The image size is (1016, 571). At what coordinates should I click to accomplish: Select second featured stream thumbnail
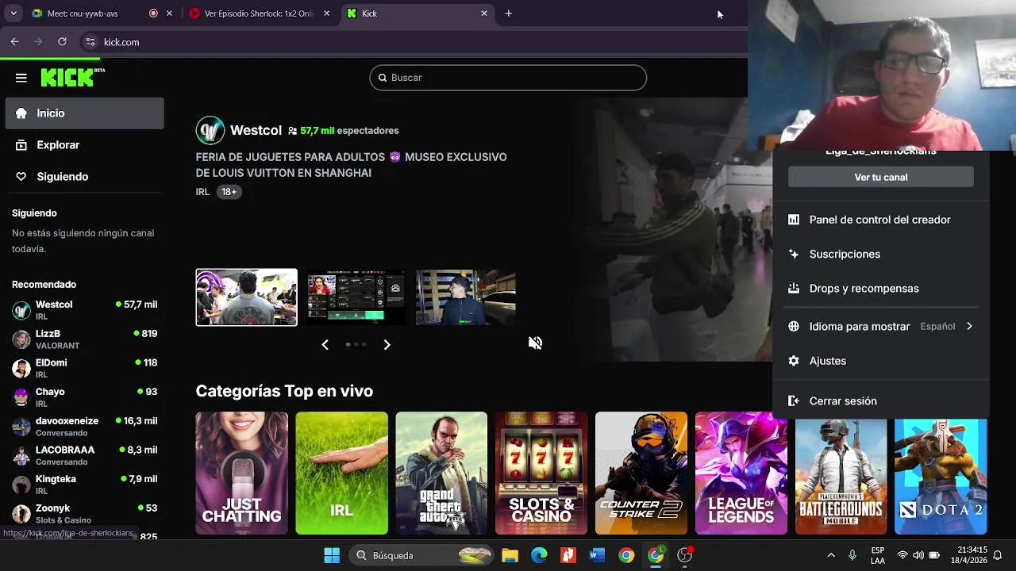[356, 297]
